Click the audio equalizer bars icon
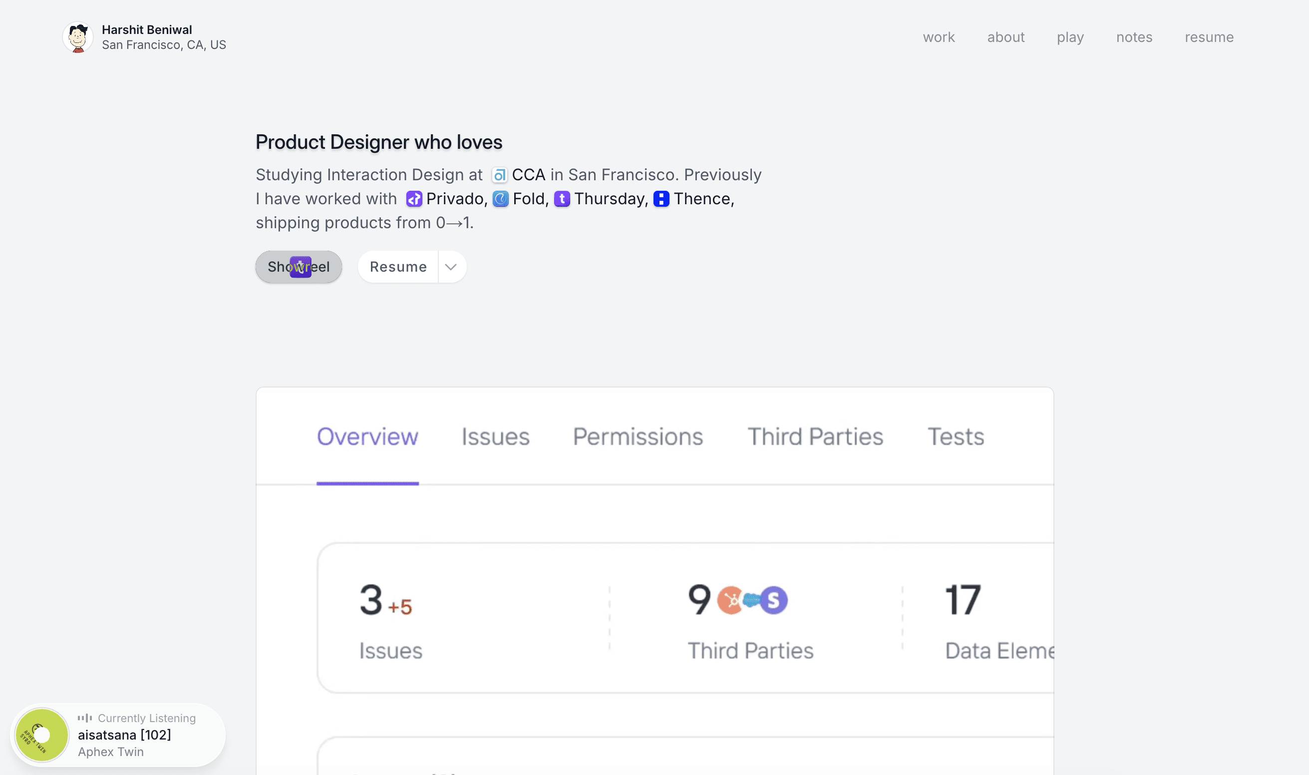 [x=84, y=718]
